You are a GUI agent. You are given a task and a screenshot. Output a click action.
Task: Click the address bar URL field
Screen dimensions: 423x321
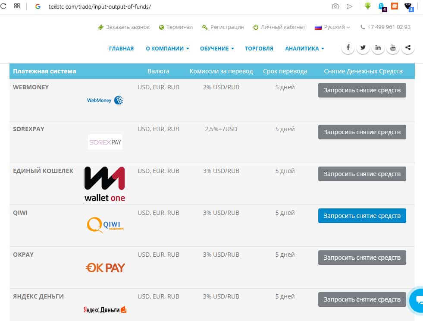click(x=100, y=6)
